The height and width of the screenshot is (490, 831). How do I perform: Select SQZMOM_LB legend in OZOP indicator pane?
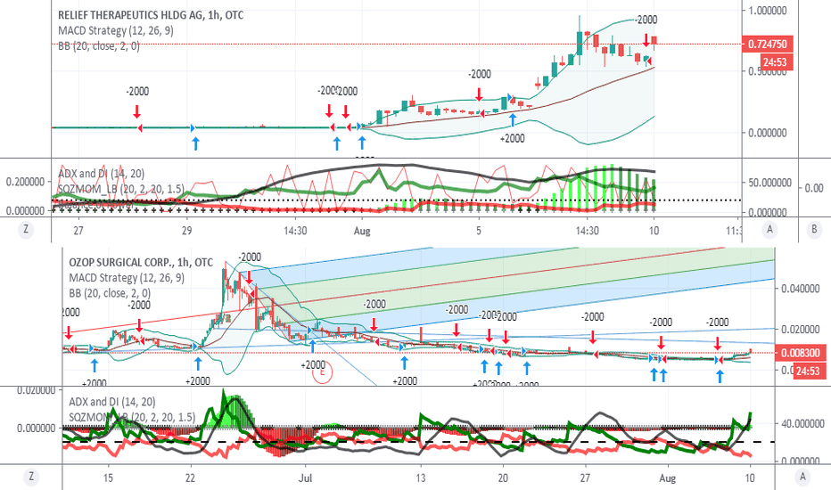point(132,418)
